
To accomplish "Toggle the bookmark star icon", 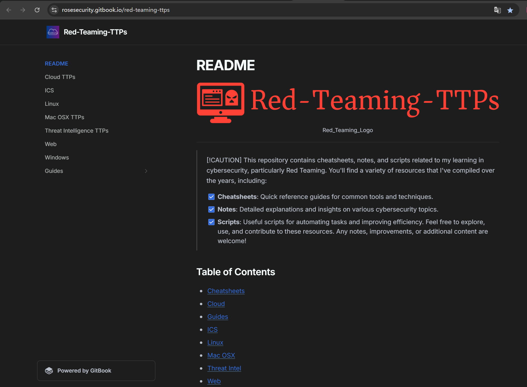I will [510, 10].
